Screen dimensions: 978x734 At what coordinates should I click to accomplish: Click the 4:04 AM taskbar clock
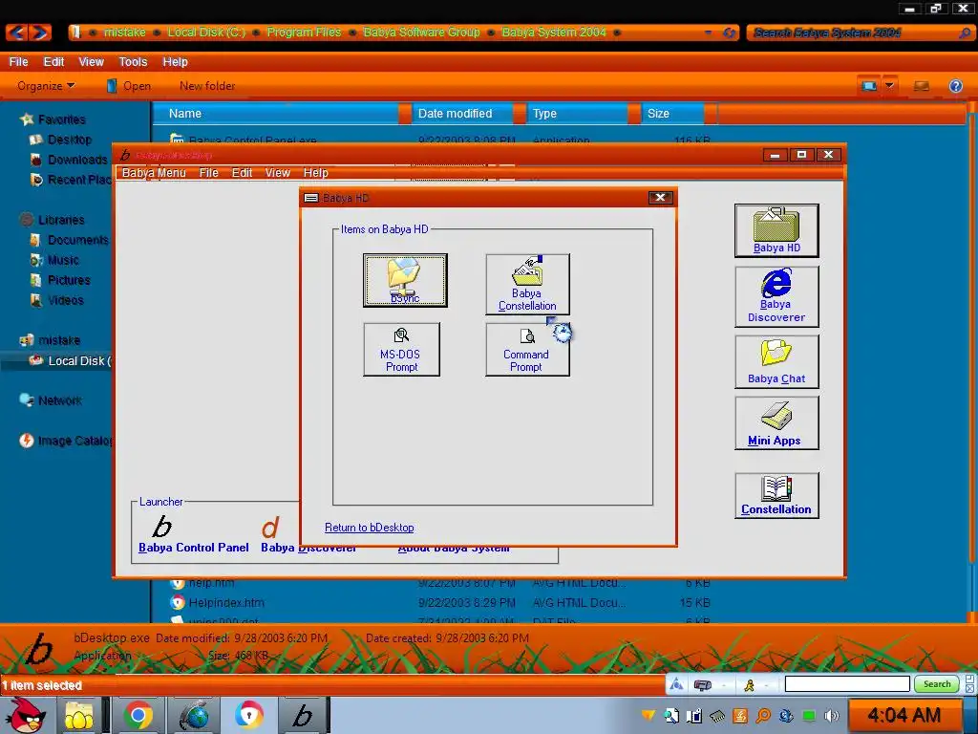coord(904,715)
